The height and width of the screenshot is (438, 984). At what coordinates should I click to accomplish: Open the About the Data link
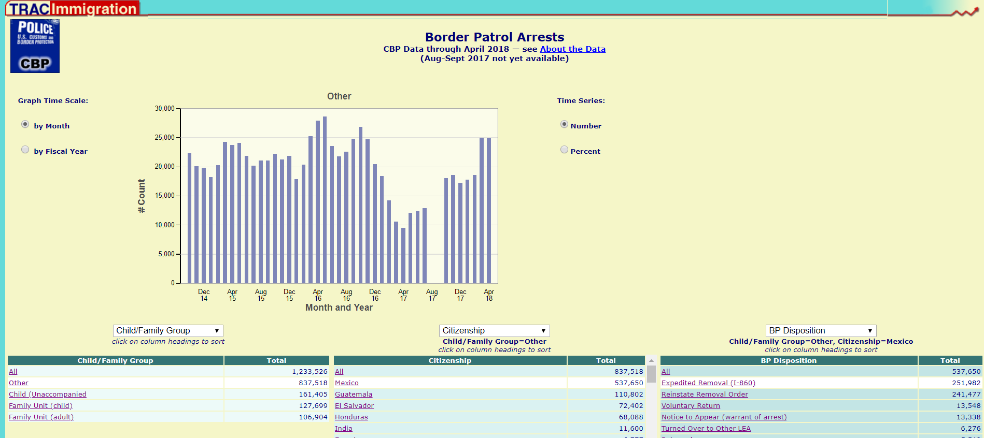[x=572, y=49]
